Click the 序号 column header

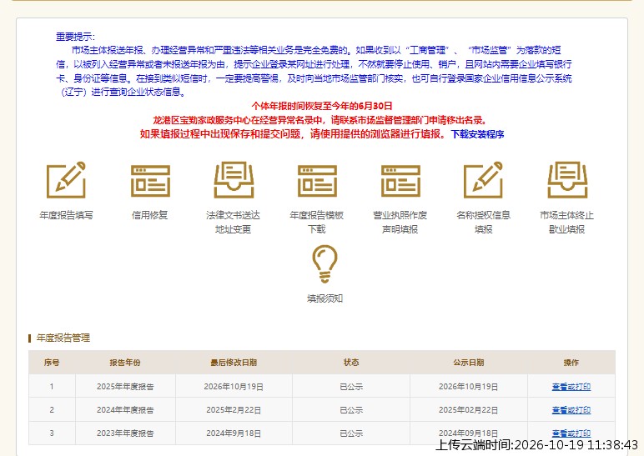(52, 363)
